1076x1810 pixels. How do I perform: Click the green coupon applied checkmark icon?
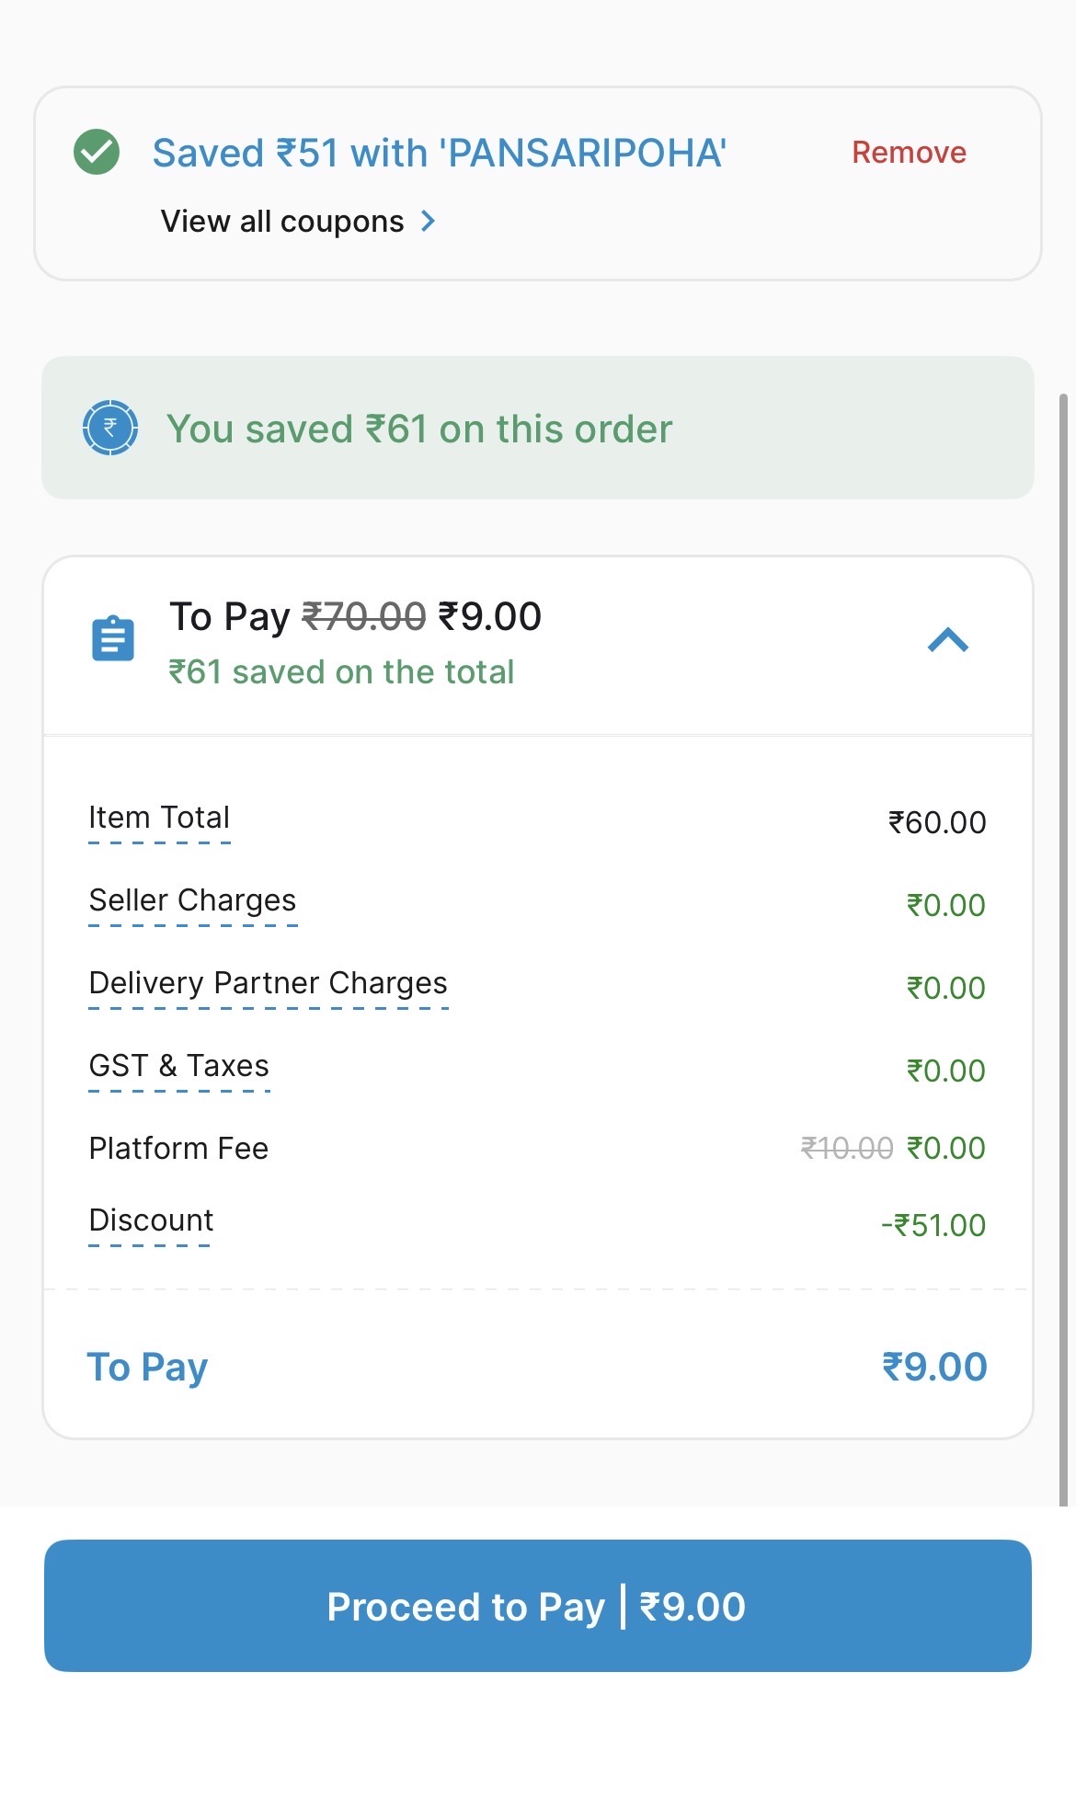97,152
